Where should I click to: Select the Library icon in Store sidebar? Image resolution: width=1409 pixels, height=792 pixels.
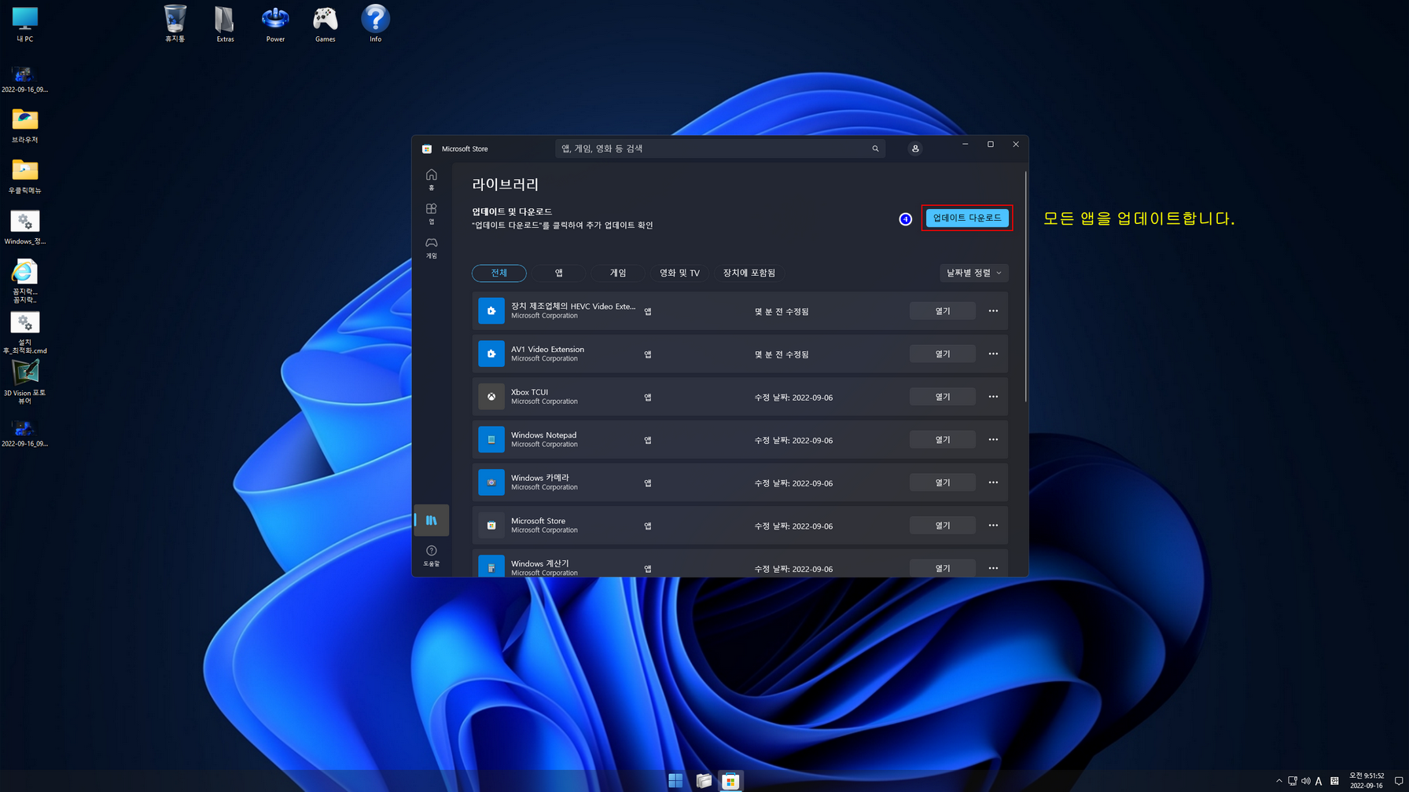coord(431,520)
